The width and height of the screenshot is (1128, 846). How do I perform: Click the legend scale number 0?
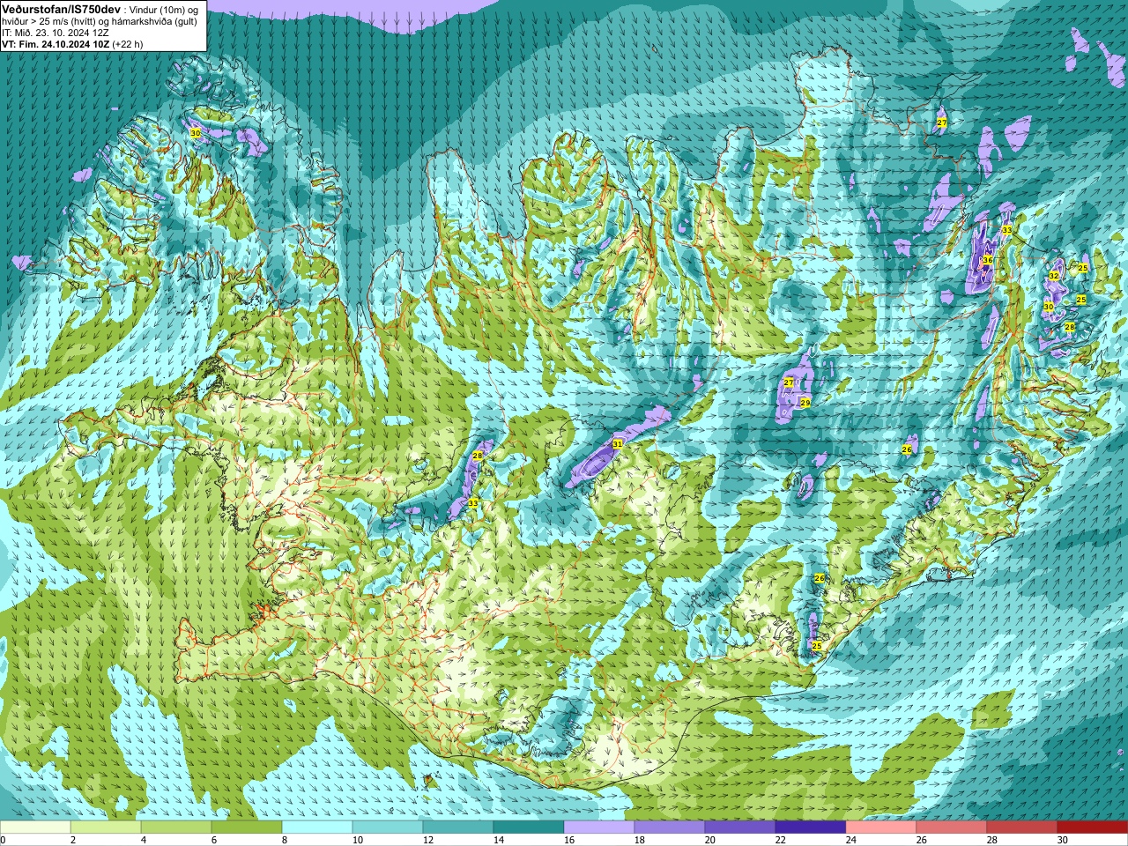tap(4, 841)
